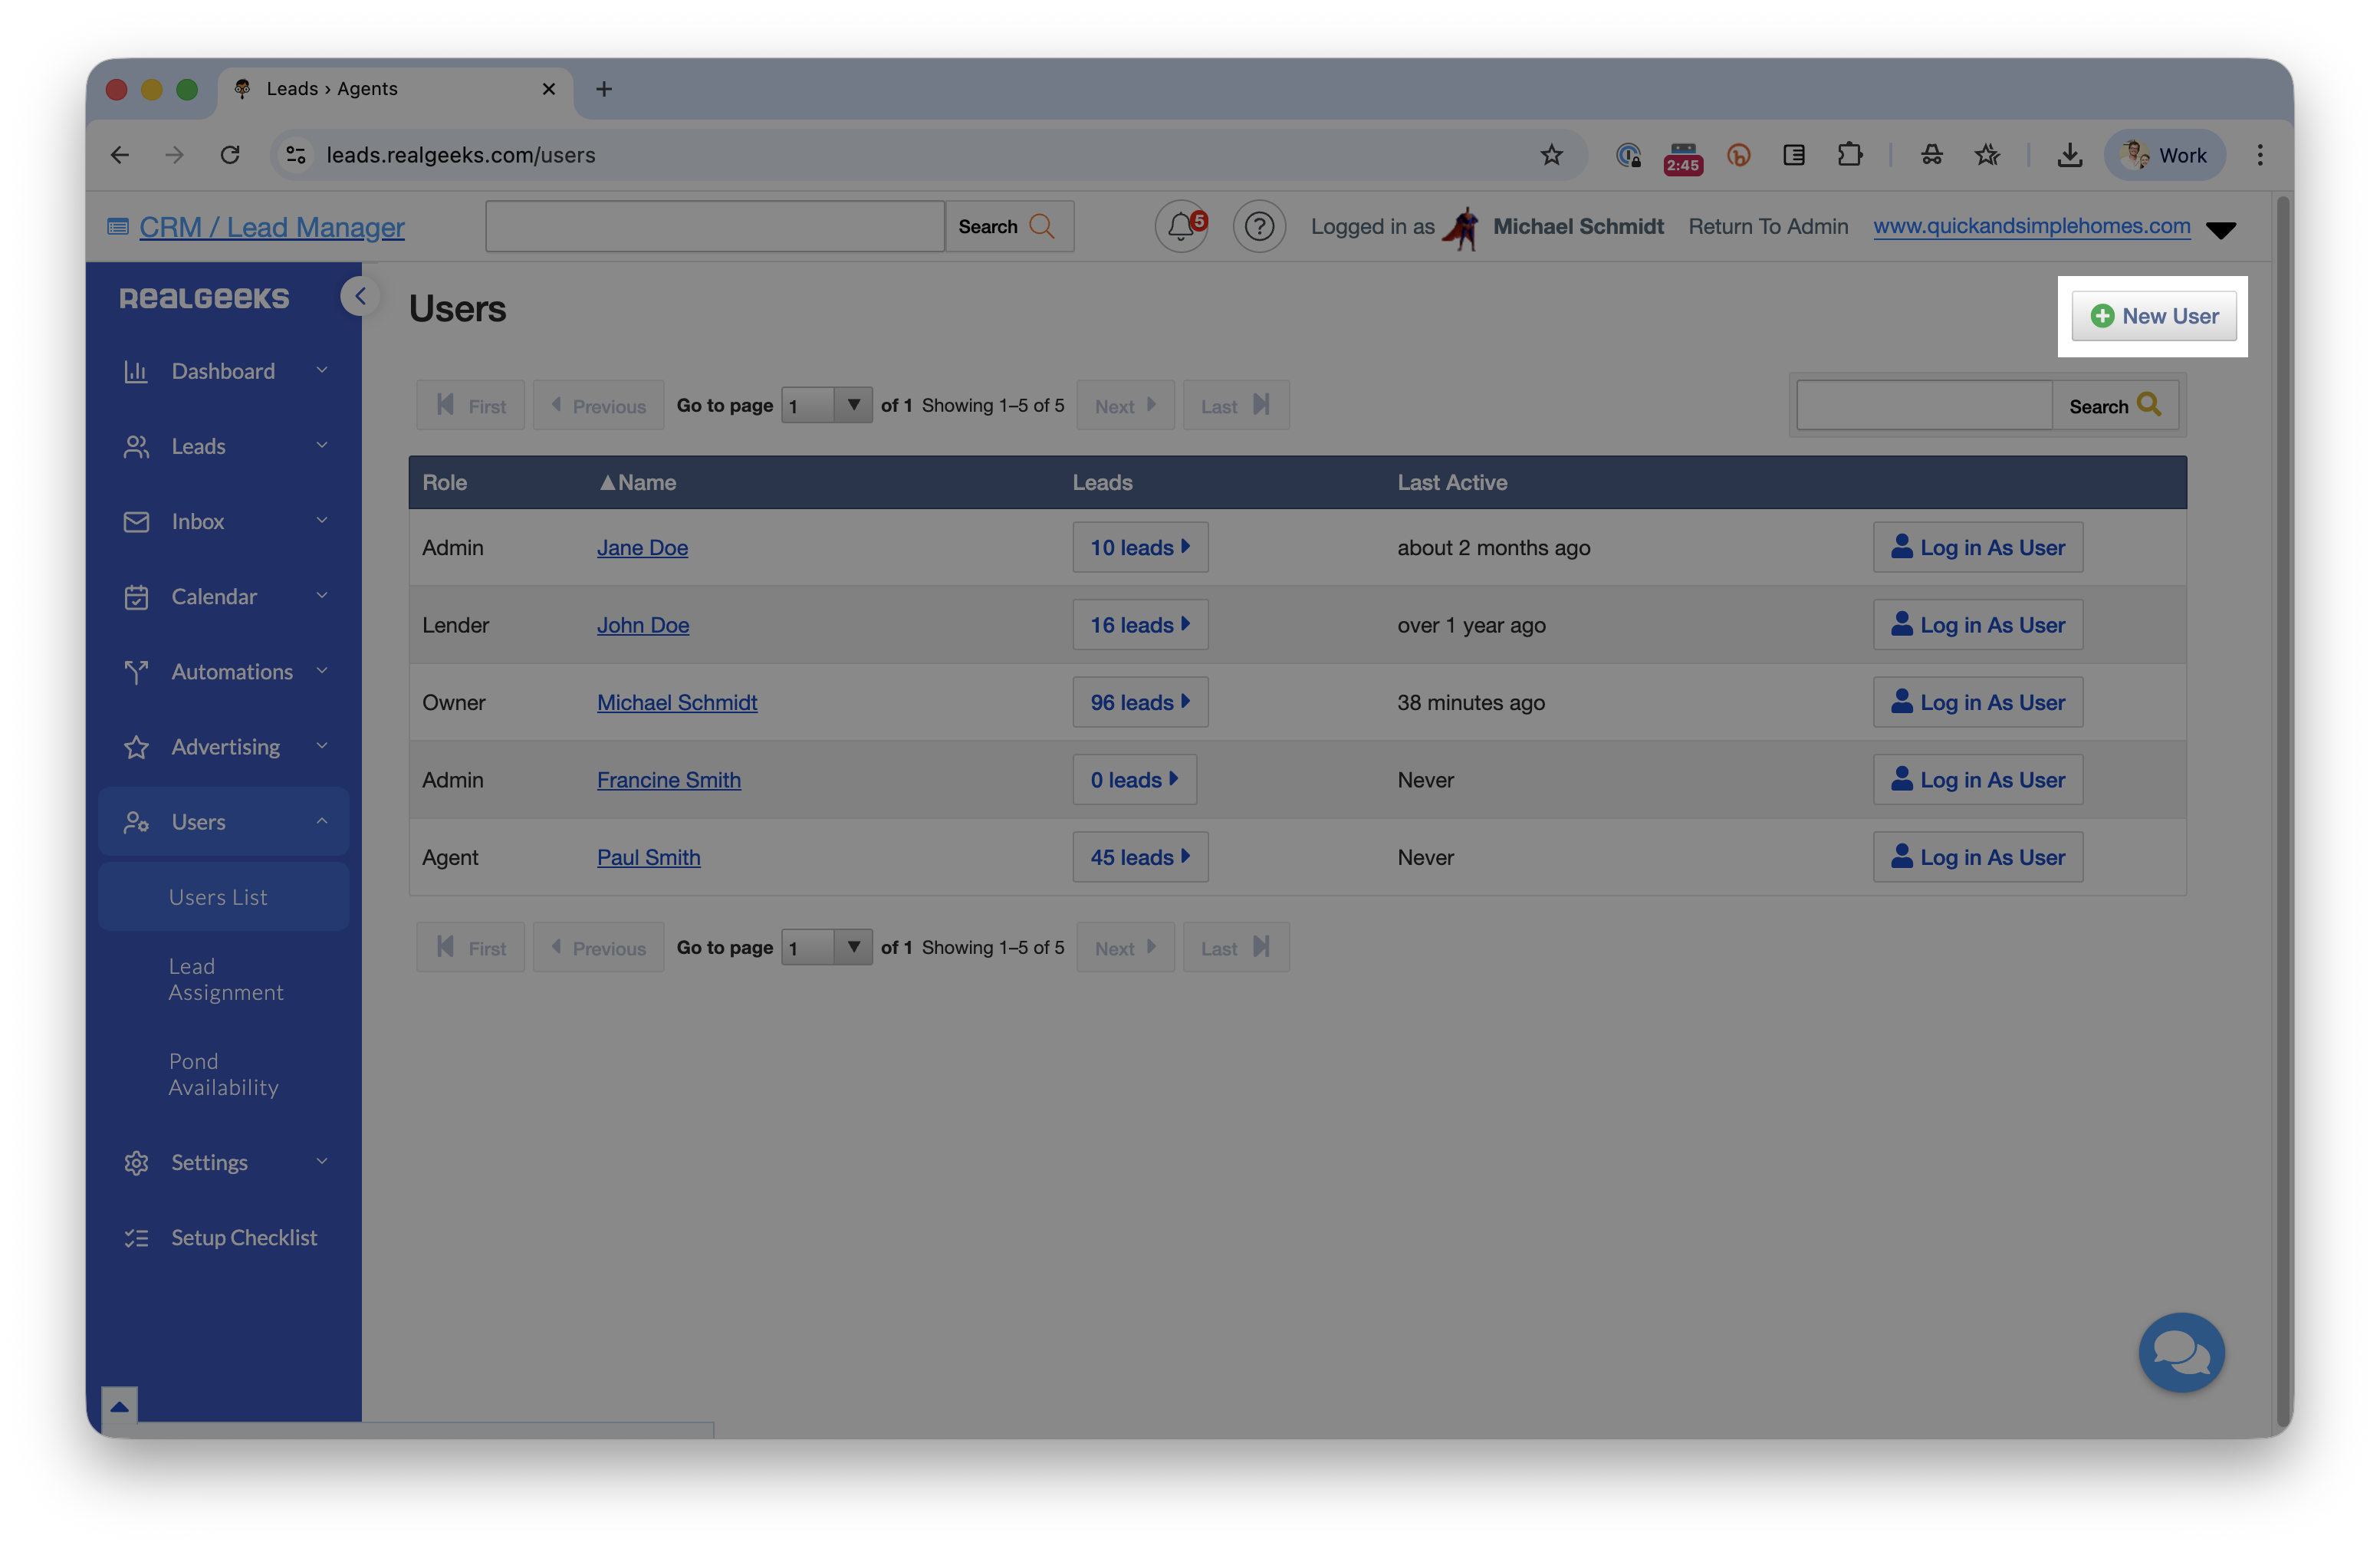This screenshot has width=2380, height=1552.
Task: Open the notifications bell icon
Action: (1181, 226)
